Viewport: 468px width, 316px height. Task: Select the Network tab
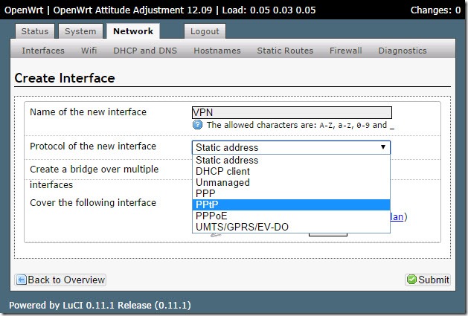pyautogui.click(x=133, y=31)
